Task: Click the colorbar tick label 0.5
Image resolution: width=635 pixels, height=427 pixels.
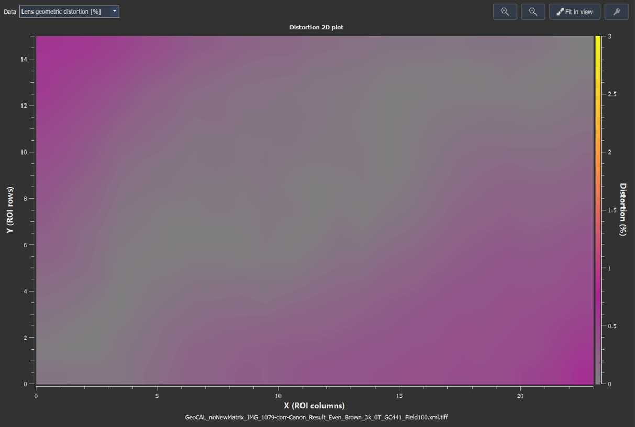Action: click(x=613, y=326)
